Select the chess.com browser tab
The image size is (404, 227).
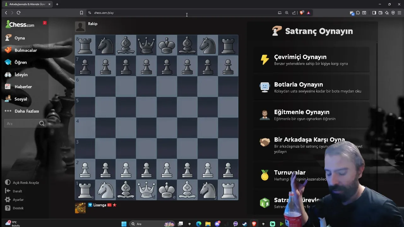27,4
